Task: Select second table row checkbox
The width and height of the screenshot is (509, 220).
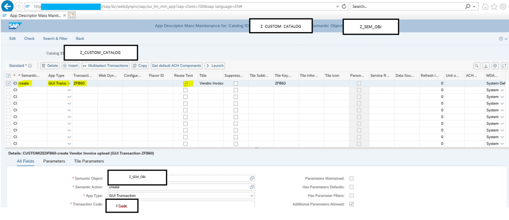Action: (9, 90)
